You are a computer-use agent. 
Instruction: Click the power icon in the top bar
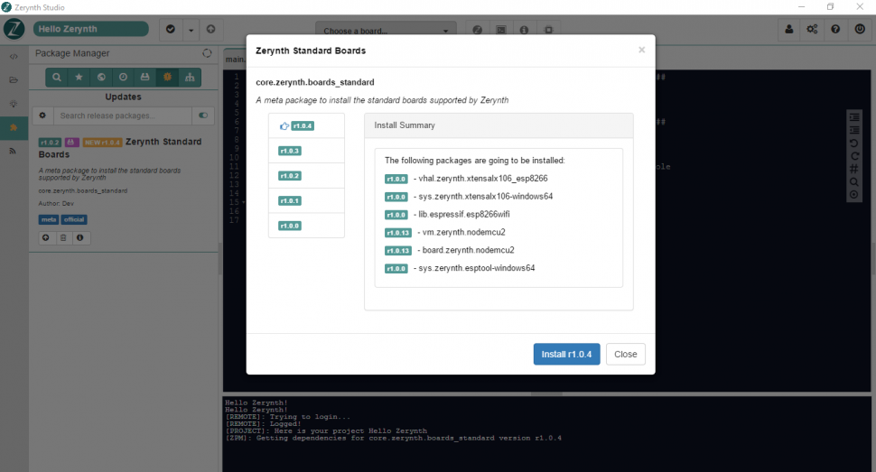tap(860, 29)
